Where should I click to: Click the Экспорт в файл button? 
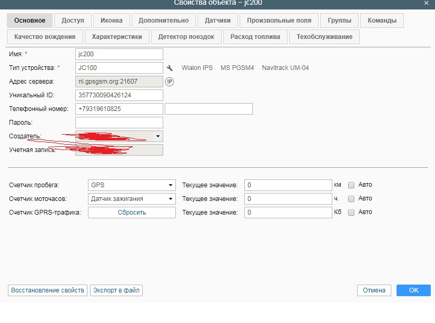point(116,290)
